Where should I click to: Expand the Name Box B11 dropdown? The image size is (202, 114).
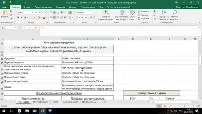coord(15,28)
